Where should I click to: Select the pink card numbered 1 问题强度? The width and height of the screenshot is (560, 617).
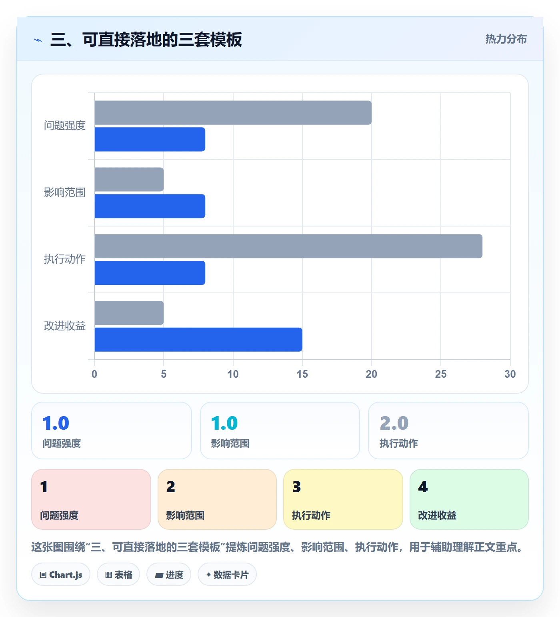[91, 499]
